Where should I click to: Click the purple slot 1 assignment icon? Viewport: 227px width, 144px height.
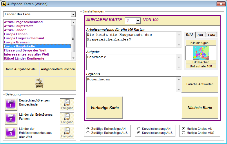10,104
